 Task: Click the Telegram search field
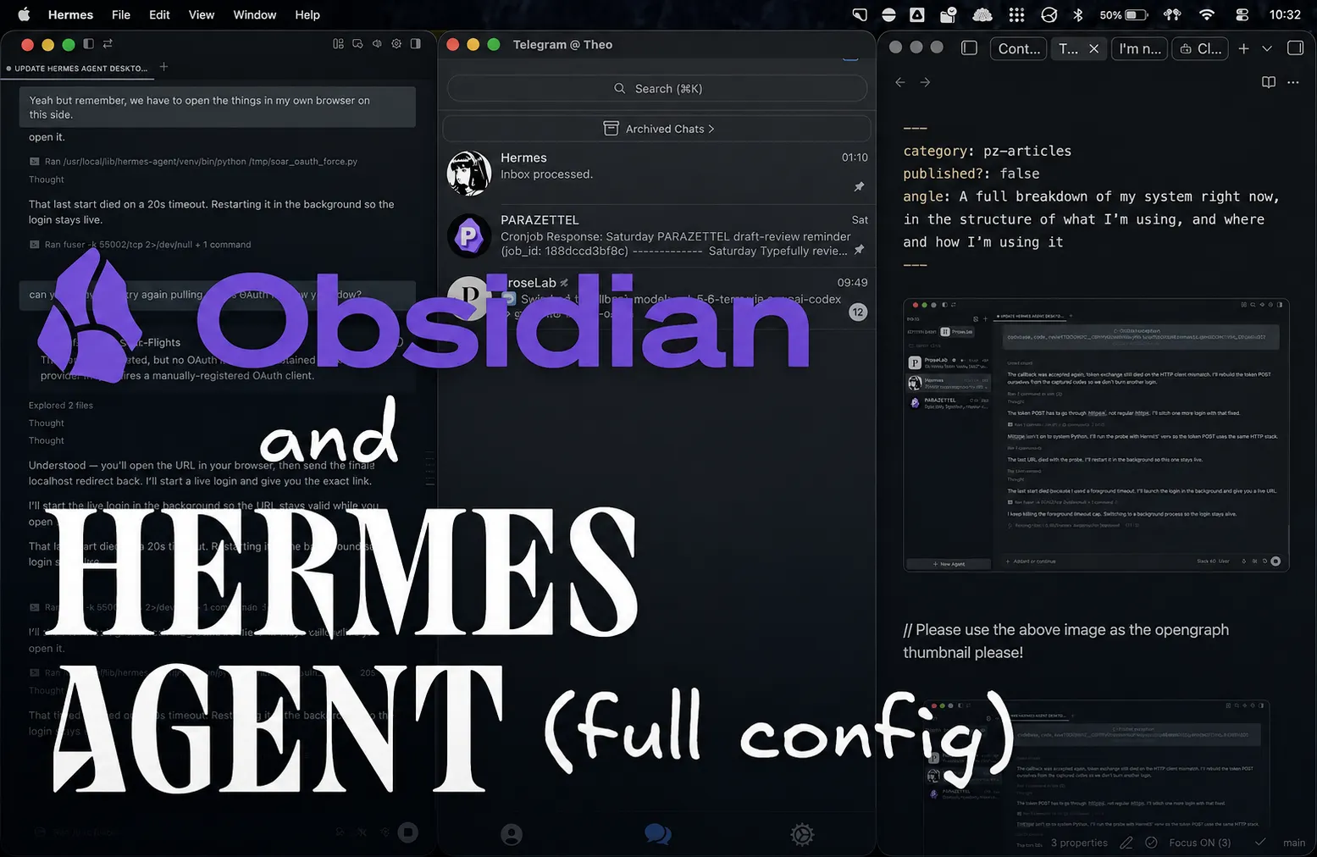[x=657, y=88]
